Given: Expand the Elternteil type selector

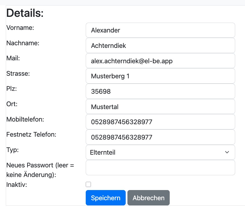Looking at the screenshot, I should tap(160, 152).
